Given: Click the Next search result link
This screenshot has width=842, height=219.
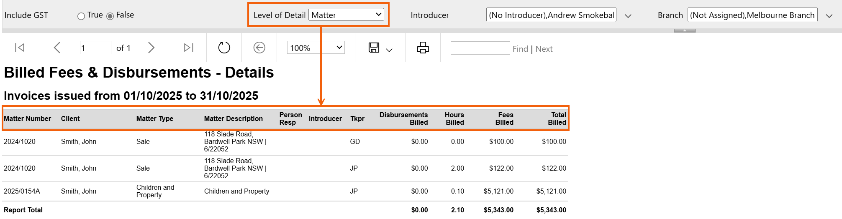Looking at the screenshot, I should tap(544, 49).
